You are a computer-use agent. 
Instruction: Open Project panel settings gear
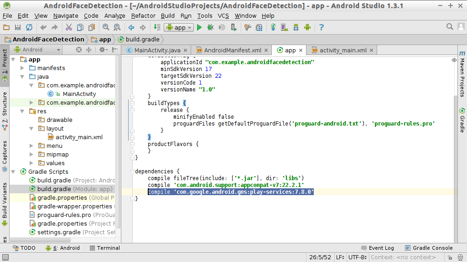[103, 50]
